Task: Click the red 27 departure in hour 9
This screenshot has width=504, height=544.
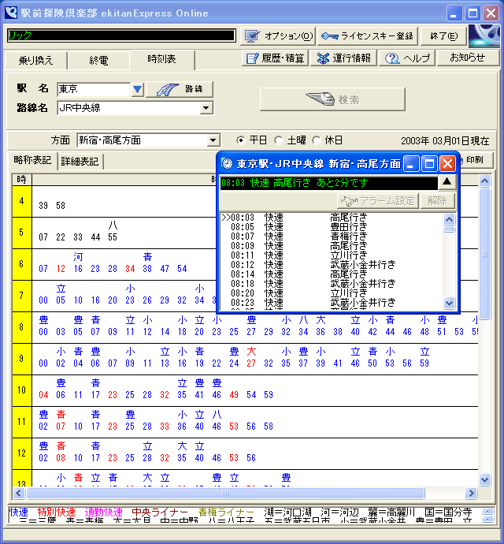Action: point(251,363)
